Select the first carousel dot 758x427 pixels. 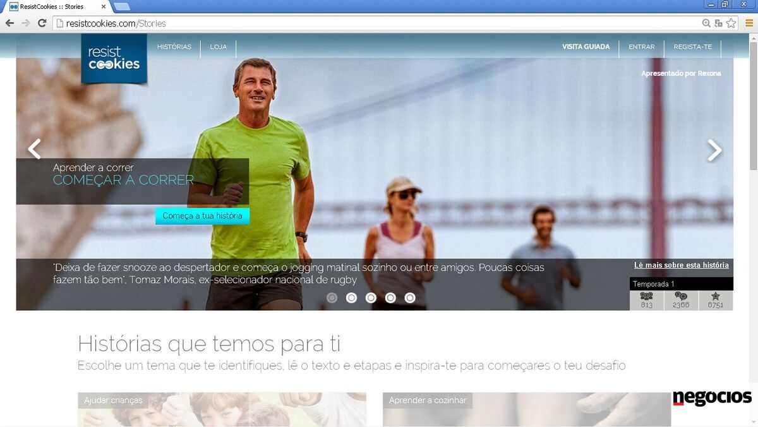(x=332, y=298)
